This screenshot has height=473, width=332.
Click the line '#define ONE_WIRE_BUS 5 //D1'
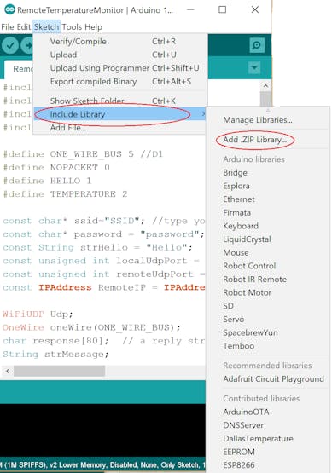pyautogui.click(x=83, y=154)
